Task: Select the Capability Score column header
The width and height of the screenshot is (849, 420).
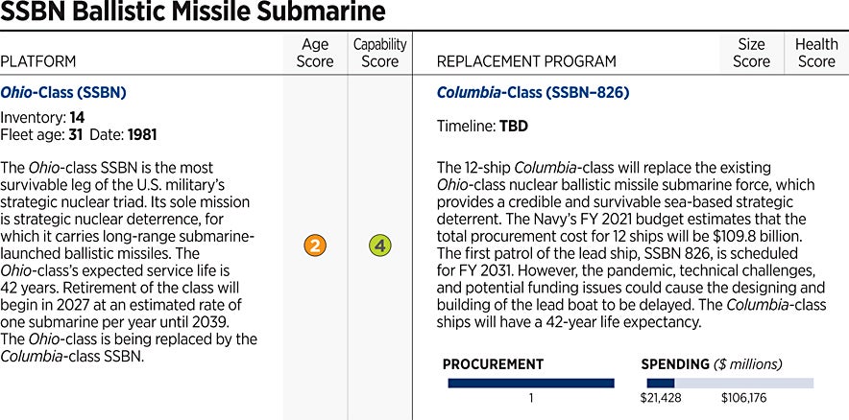Action: tap(380, 53)
